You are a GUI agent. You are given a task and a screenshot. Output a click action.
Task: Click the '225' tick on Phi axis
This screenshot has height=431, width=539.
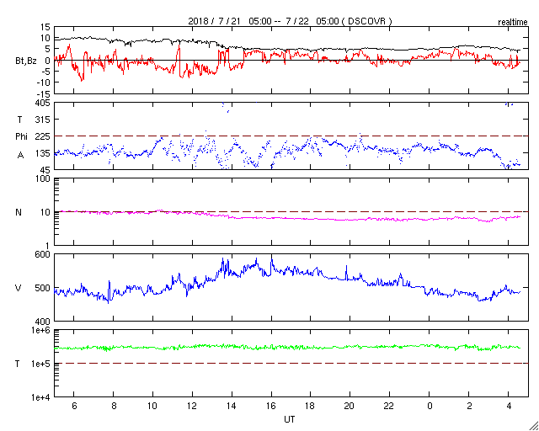tap(44, 136)
